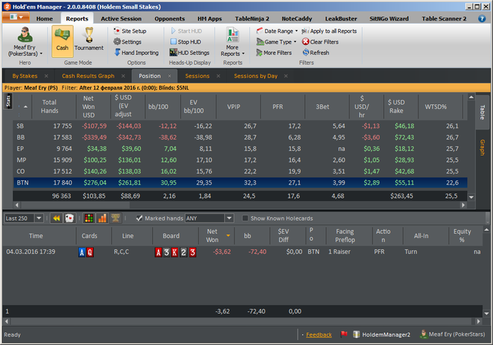Open Settings in Options group

tap(127, 42)
